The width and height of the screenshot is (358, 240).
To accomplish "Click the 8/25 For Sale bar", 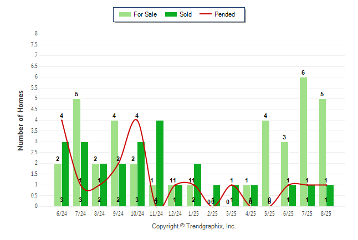I will click(323, 153).
